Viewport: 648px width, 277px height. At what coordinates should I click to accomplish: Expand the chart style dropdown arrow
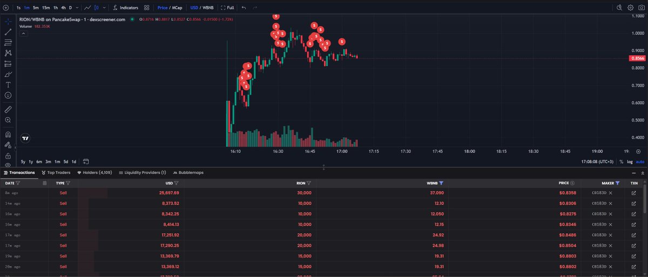point(105,8)
